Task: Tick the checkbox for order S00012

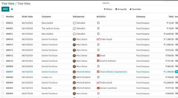Action: click(3, 55)
